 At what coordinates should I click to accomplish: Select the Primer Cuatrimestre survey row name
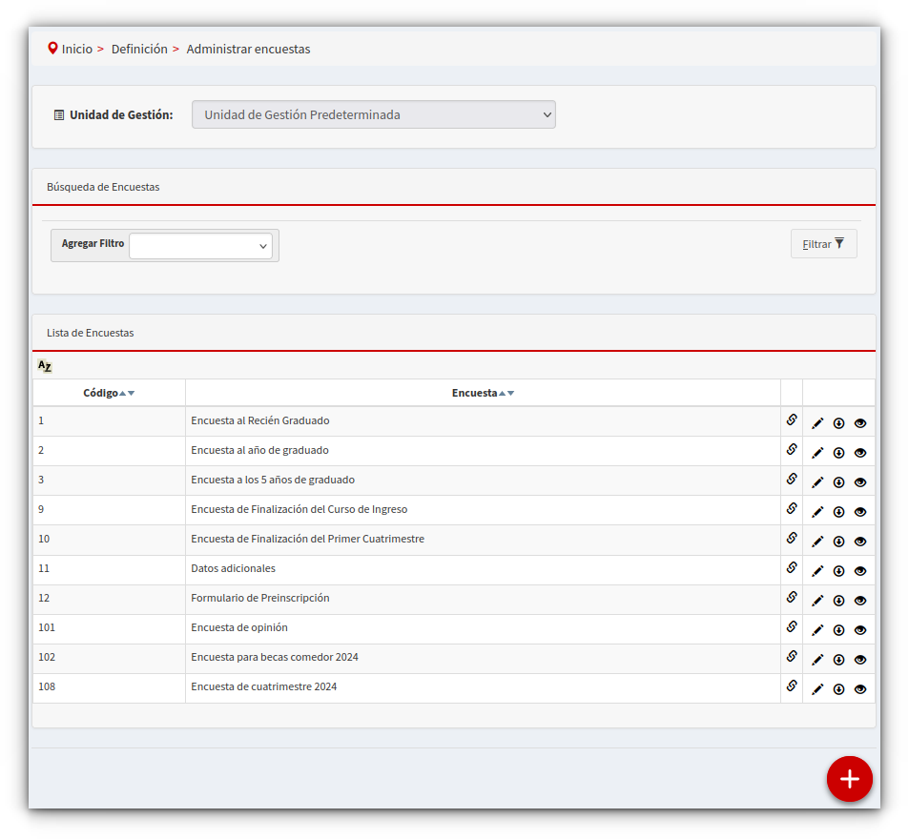[x=307, y=539]
